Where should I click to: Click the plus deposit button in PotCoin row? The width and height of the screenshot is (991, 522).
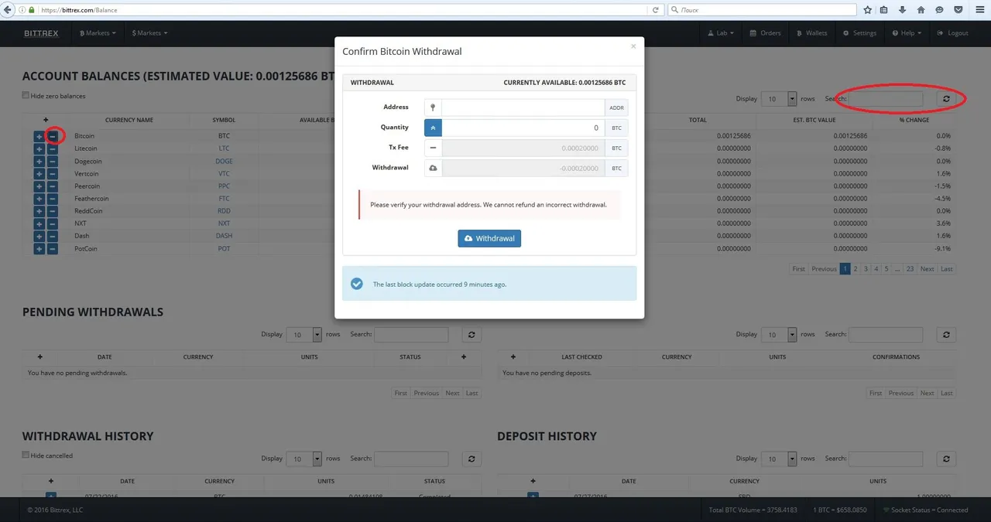[39, 249]
